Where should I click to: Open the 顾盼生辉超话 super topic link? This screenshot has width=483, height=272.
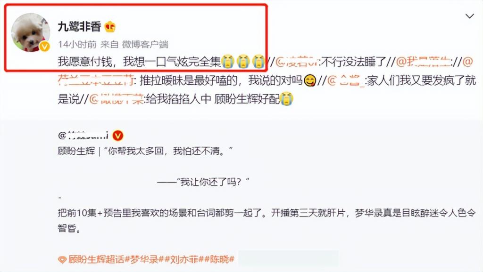point(96,259)
